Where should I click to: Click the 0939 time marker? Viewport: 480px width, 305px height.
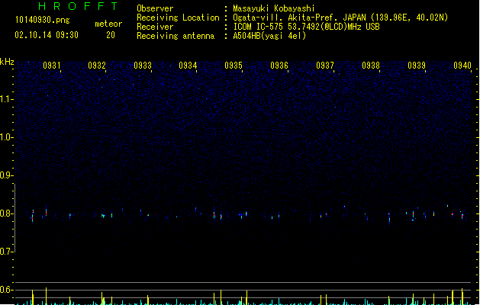(417, 66)
